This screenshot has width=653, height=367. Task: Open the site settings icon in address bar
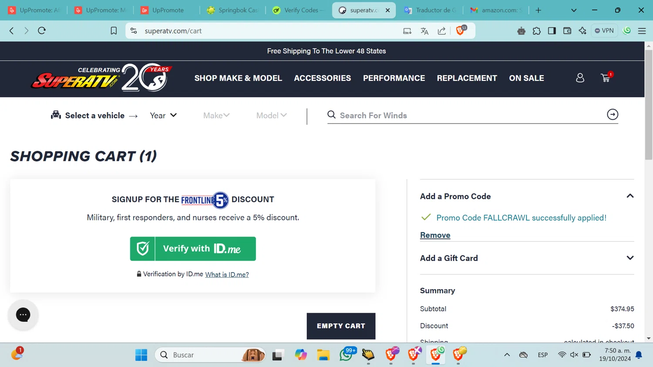[x=134, y=31]
